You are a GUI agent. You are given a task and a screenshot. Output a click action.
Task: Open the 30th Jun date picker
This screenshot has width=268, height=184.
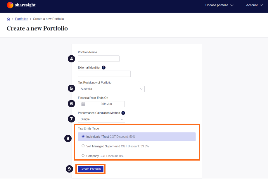(x=101, y=104)
